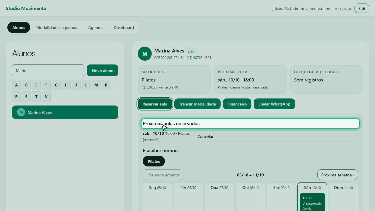Filter students by letter J

76,85
